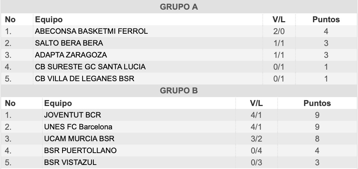
Task: Click Equipo column header in Grupo A
Action: point(49,20)
